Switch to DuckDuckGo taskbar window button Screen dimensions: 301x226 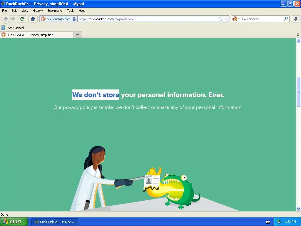[x=54, y=222]
